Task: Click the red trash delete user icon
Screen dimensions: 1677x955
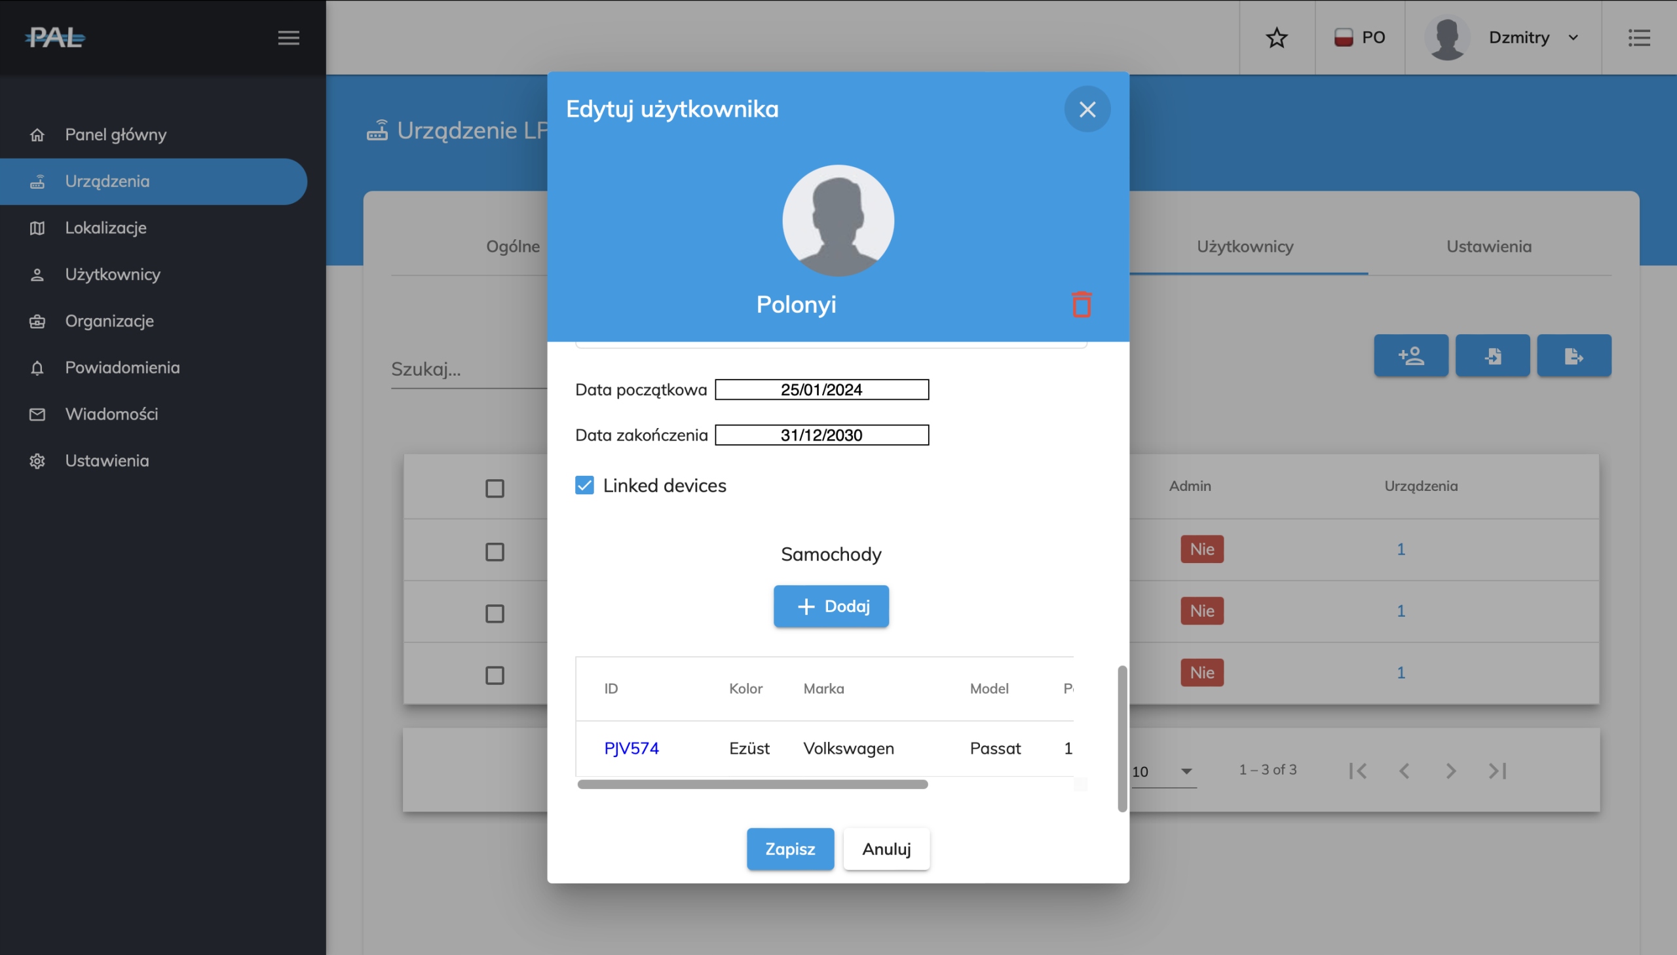Action: (1082, 304)
